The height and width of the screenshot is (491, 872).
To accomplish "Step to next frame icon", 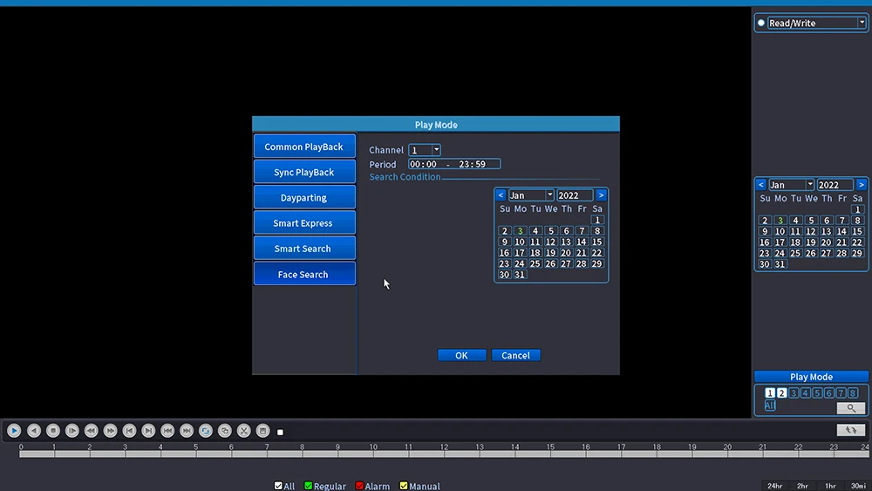I will click(148, 431).
